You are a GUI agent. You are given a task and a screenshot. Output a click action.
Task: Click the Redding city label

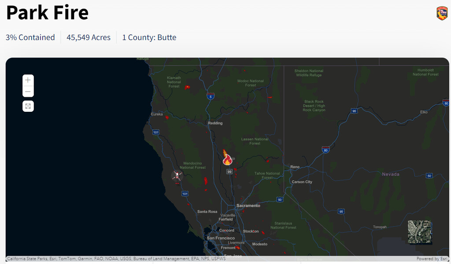coord(215,123)
